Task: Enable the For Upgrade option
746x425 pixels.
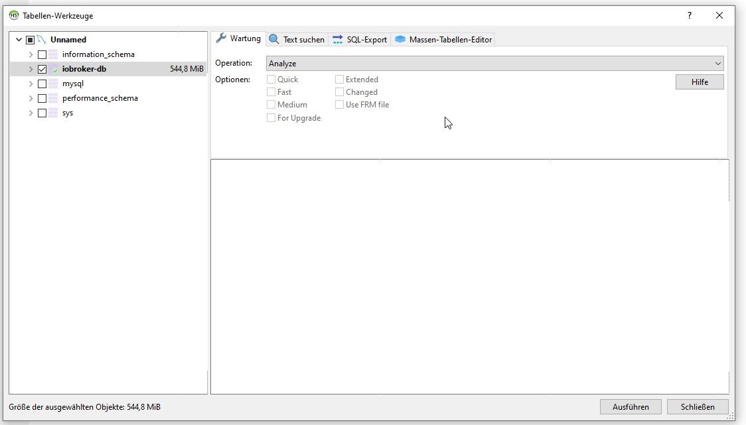Action: (271, 118)
